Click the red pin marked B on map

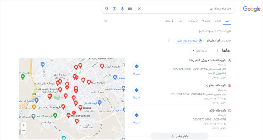tap(76, 77)
